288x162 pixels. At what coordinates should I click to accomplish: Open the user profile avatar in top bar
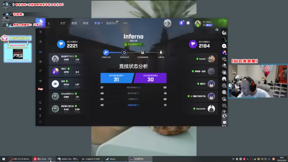point(198,23)
